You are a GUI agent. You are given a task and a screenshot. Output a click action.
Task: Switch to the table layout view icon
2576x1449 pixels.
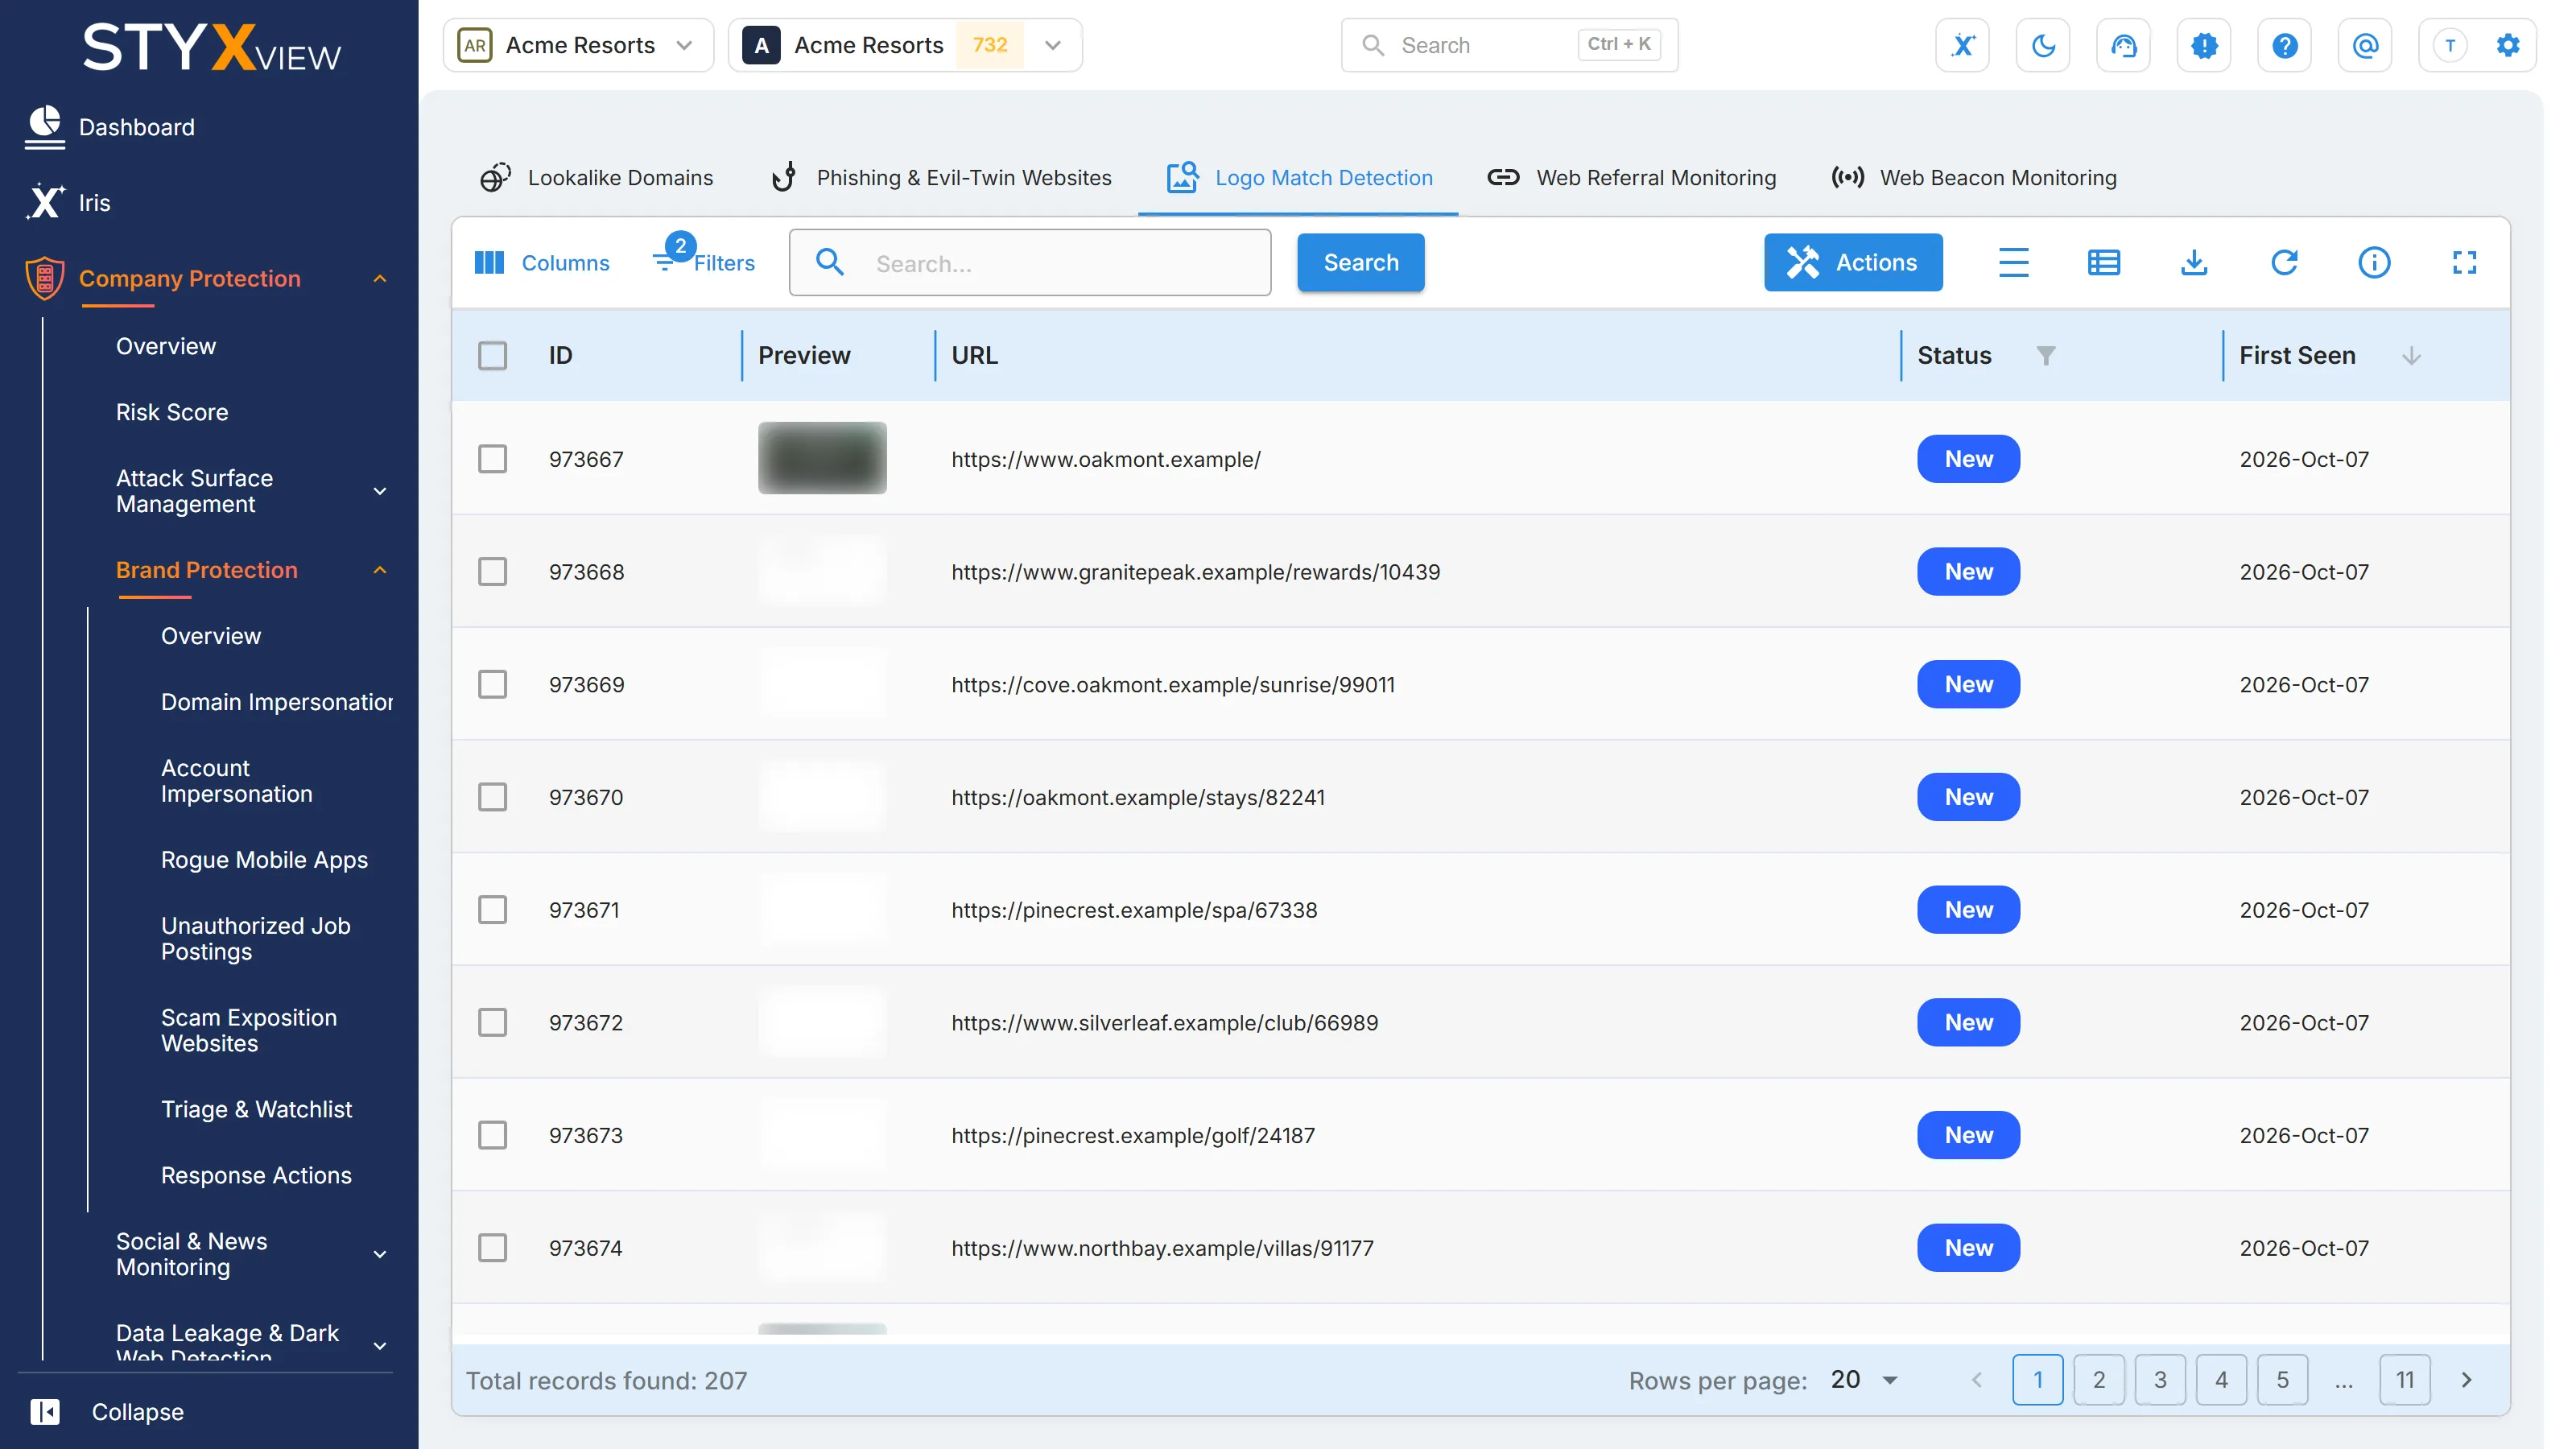2104,263
